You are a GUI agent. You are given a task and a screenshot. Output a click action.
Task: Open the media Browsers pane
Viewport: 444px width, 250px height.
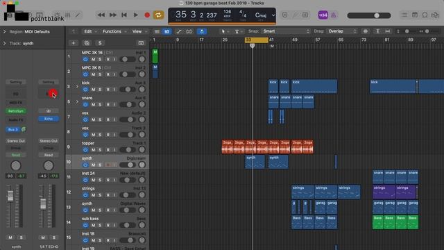435,15
